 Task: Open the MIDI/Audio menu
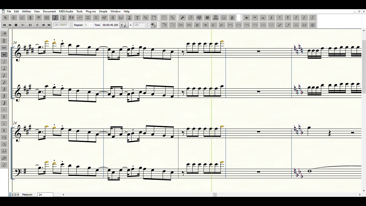point(66,11)
